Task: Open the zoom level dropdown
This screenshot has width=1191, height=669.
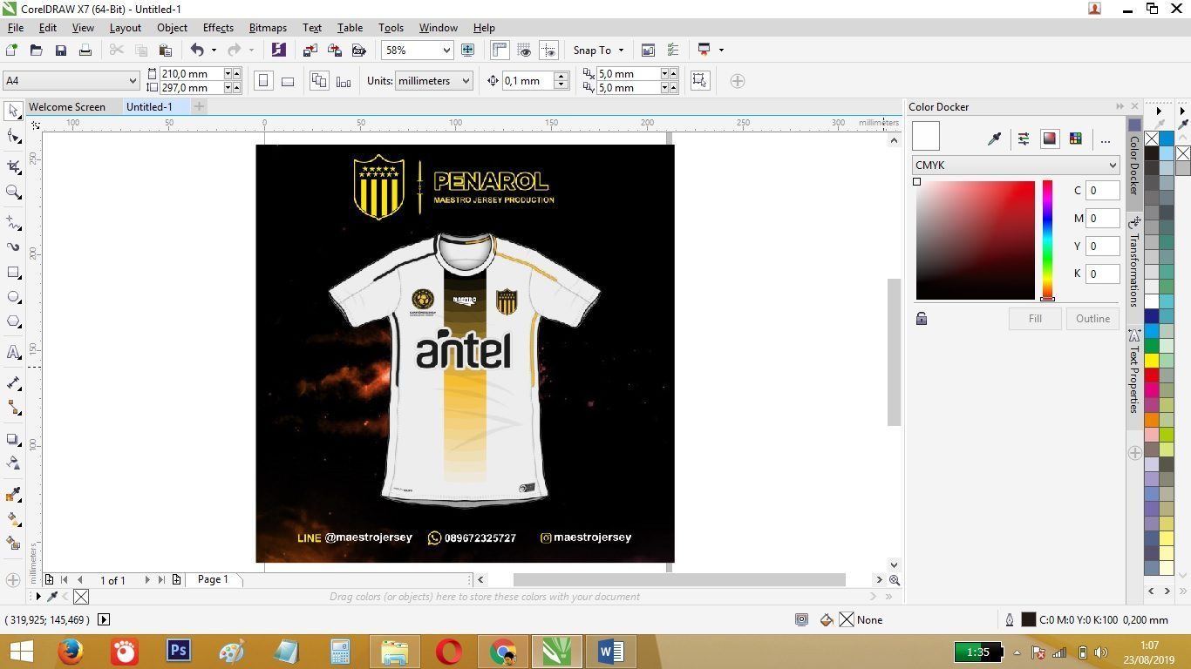Action: pyautogui.click(x=447, y=50)
